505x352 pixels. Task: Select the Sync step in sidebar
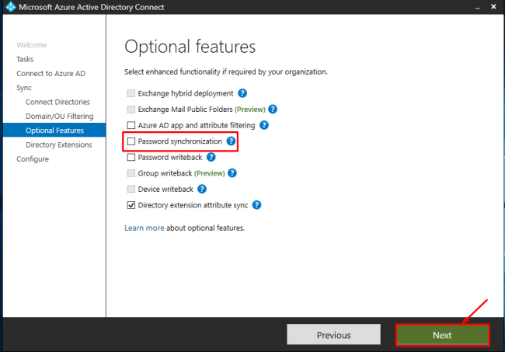click(24, 88)
